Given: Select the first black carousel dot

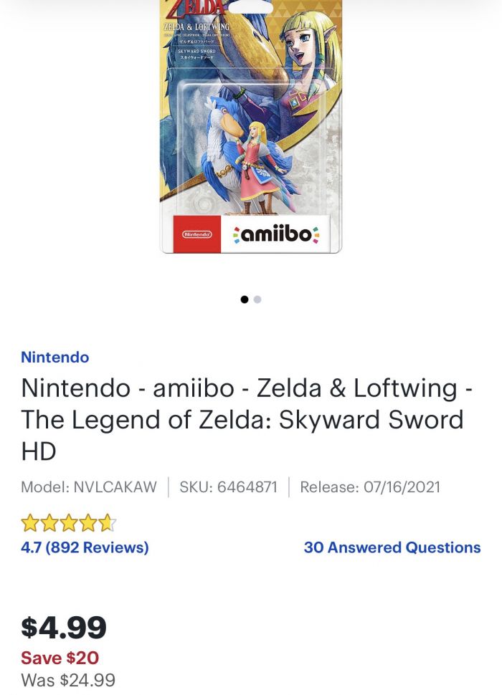Looking at the screenshot, I should coord(244,299).
